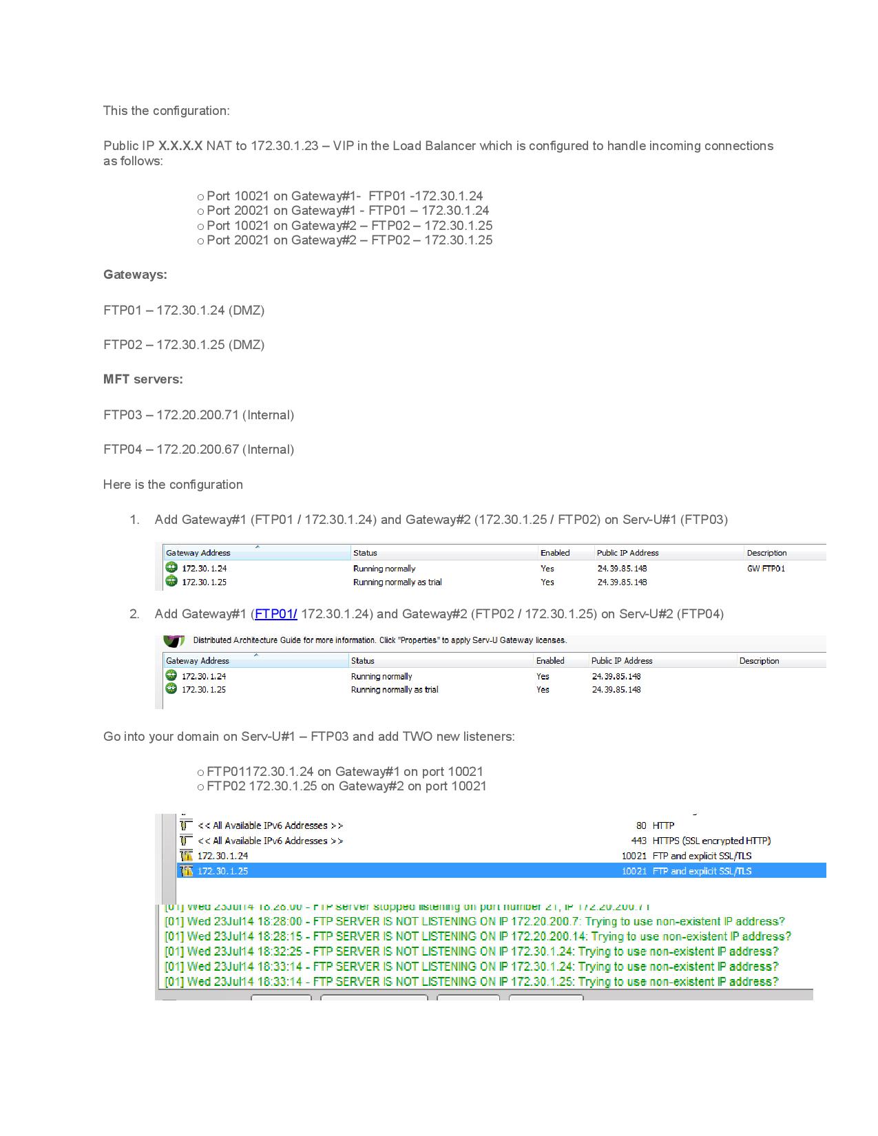Click sort arrow above Gateway Address in step 2 table
This screenshot has height=1136, width=878.
pos(257,655)
